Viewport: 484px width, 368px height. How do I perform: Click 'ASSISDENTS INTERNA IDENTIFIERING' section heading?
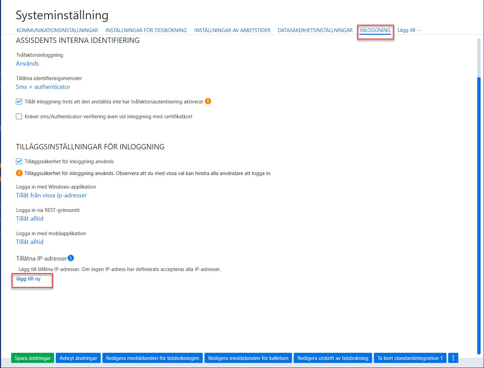tap(78, 40)
